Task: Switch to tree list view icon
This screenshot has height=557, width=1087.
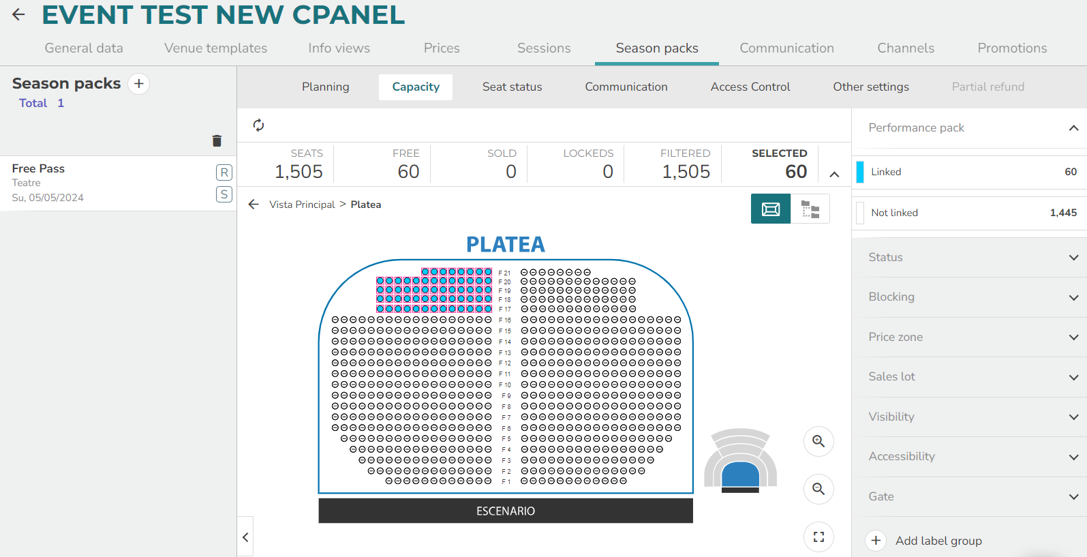Action: 810,209
